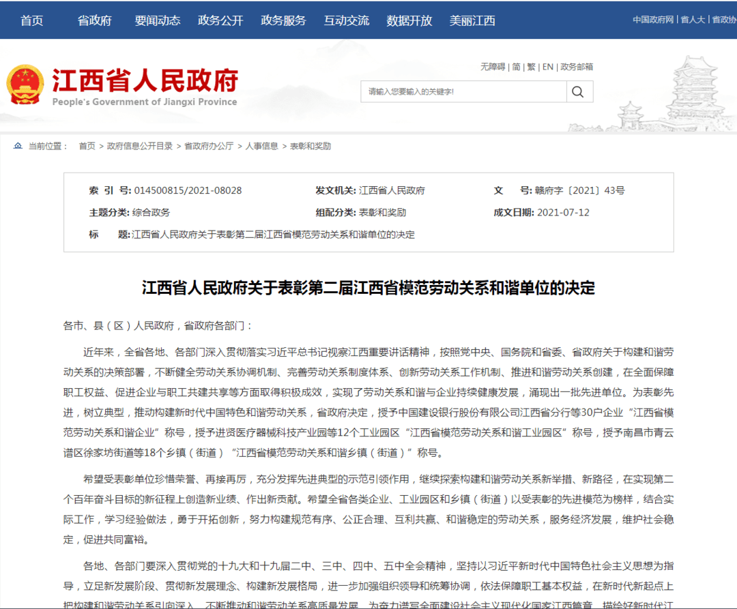Select 政务公开 in the top navigation
The height and width of the screenshot is (609, 737).
[220, 20]
